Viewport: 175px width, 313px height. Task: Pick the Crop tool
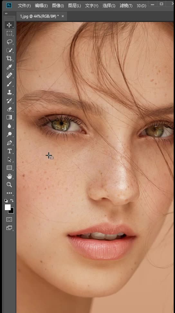[9, 59]
